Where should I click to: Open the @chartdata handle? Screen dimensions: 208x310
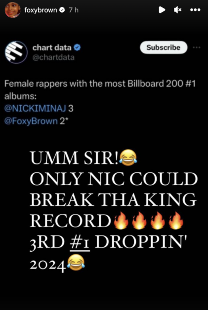click(x=53, y=58)
